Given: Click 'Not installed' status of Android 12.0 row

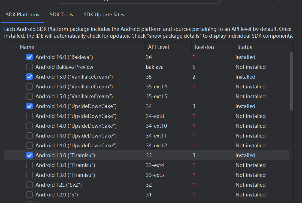Looking at the screenshot, I should click(x=250, y=195).
